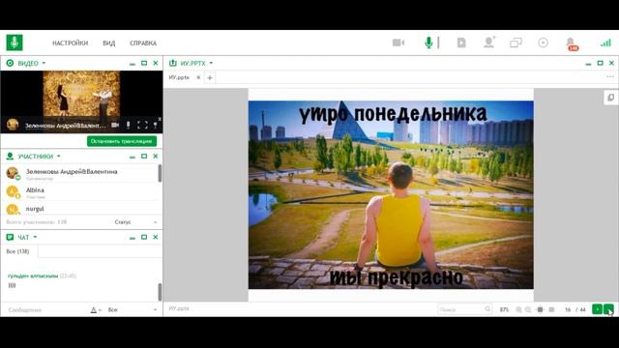Screen dimensions: 619x348
Task: Click the 87% zoom value
Action: pos(504,309)
